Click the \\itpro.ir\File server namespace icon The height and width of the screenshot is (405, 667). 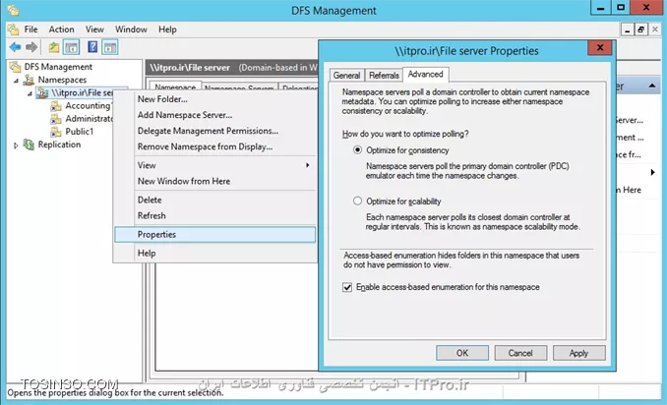41,92
